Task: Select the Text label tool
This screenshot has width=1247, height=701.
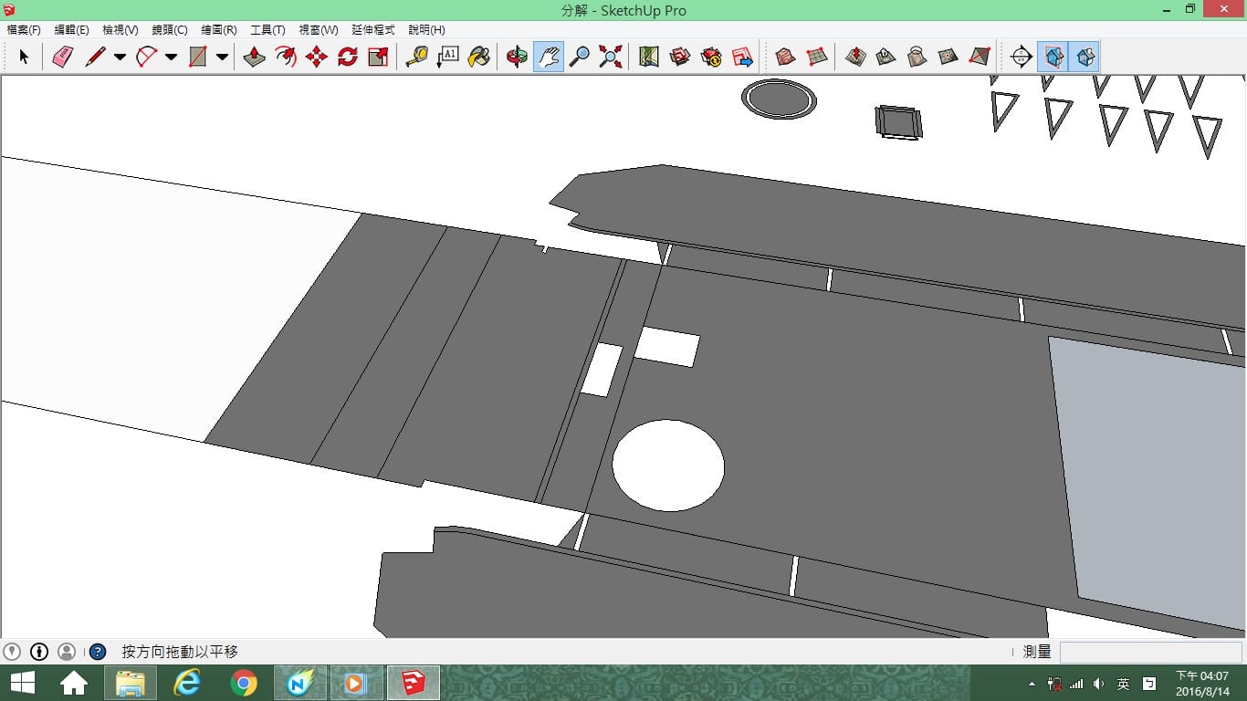Action: coord(447,57)
